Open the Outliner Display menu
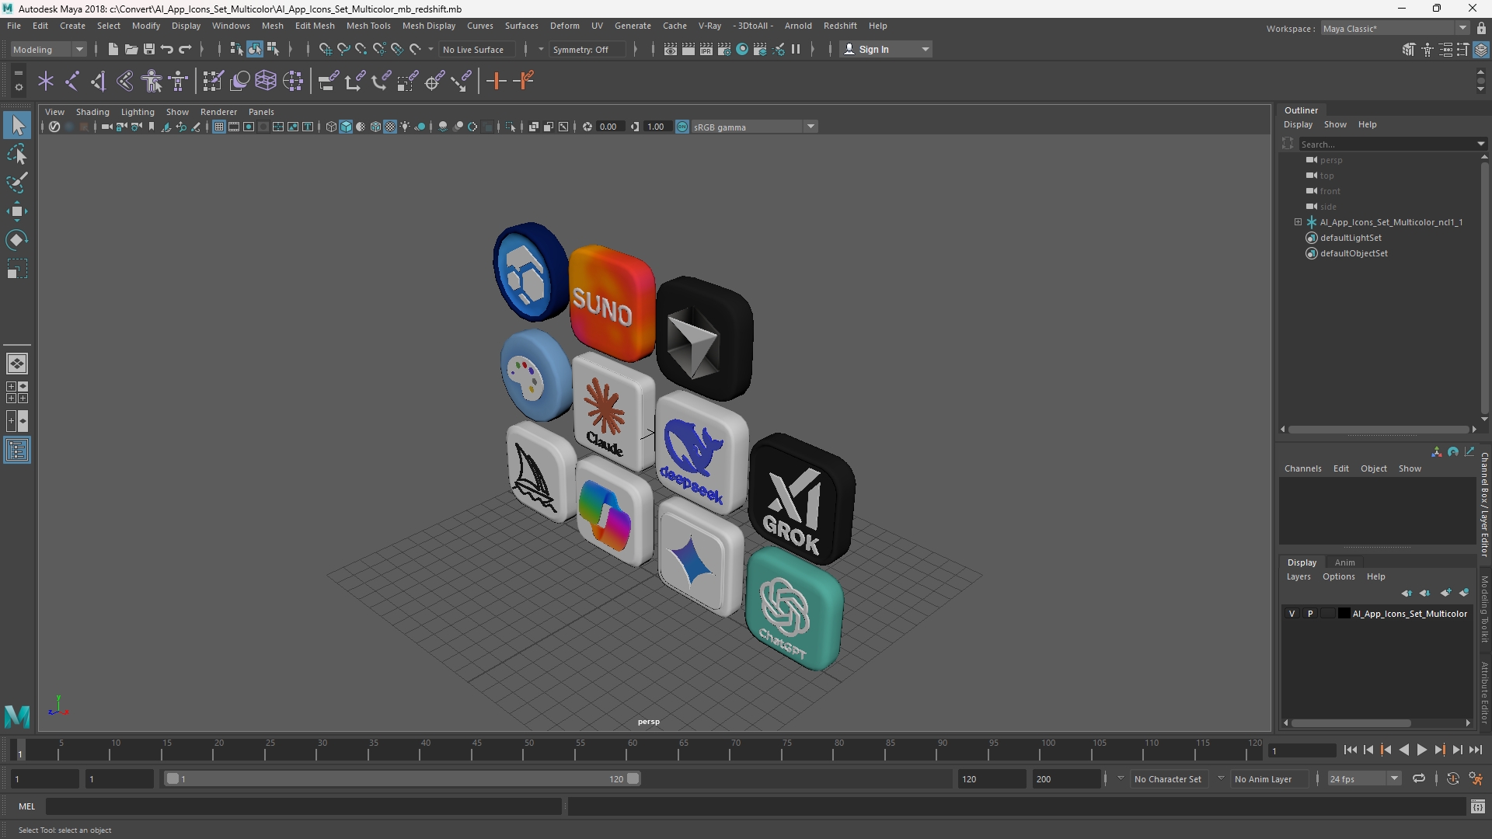This screenshot has height=839, width=1492. (1298, 124)
